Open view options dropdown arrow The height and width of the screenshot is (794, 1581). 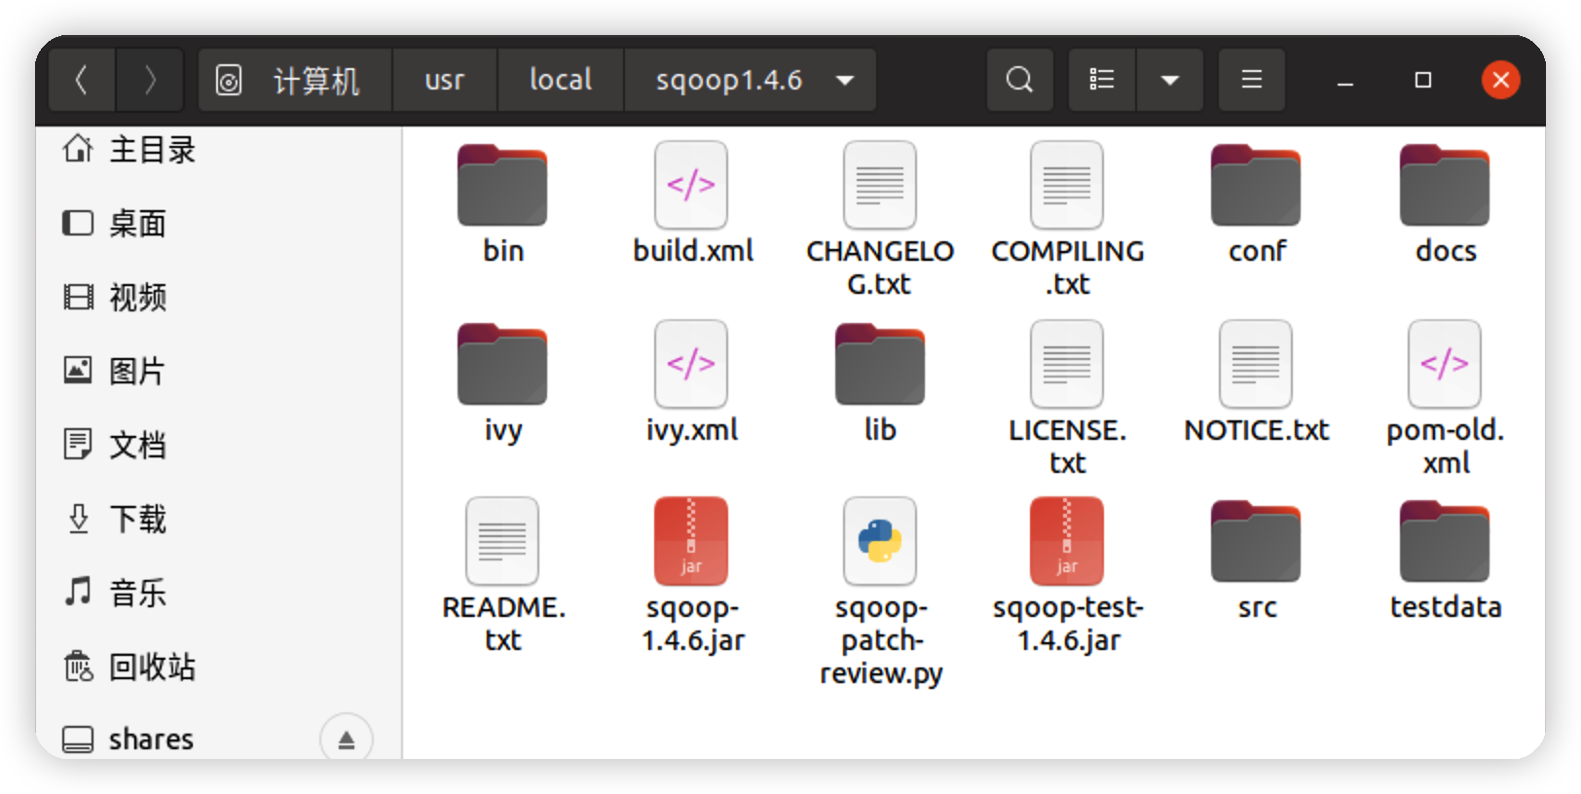(1170, 80)
